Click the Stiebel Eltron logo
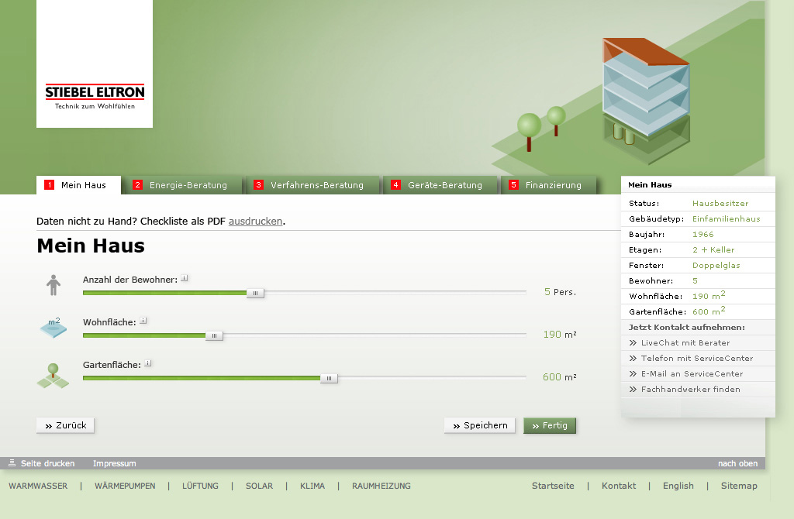Image resolution: width=794 pixels, height=519 pixels. point(95,96)
